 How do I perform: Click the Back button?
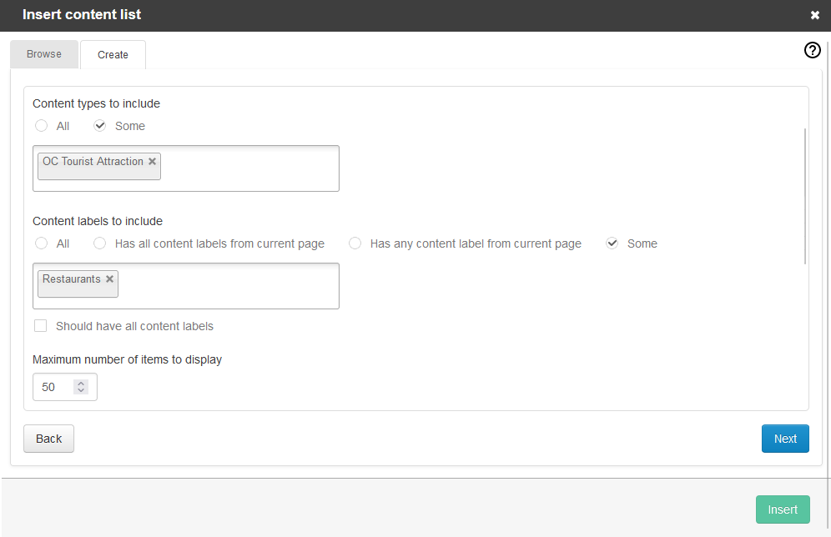coord(48,438)
